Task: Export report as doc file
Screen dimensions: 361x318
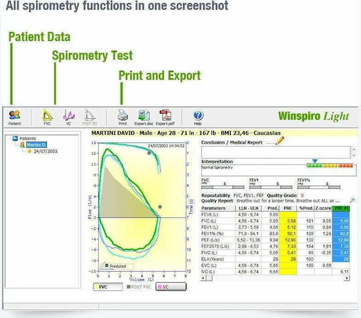Action: point(144,118)
